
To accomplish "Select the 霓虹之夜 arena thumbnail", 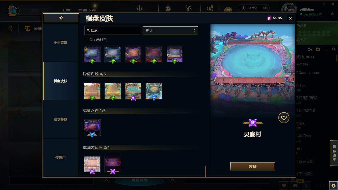I will point(92,128).
